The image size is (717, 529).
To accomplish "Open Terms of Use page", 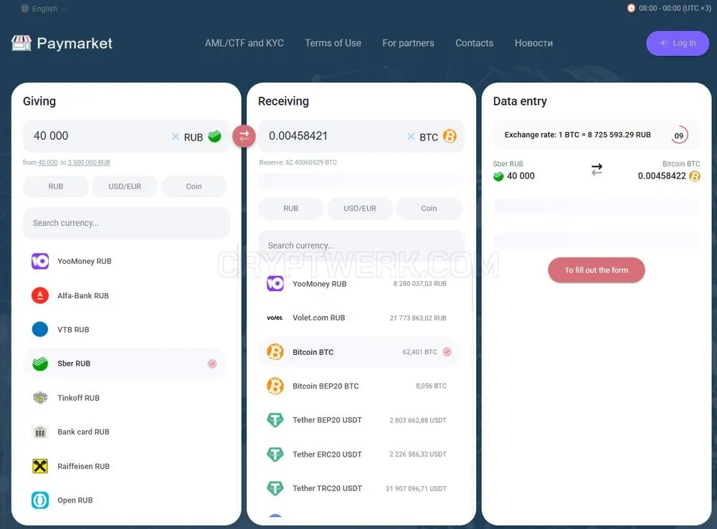I will click(333, 43).
